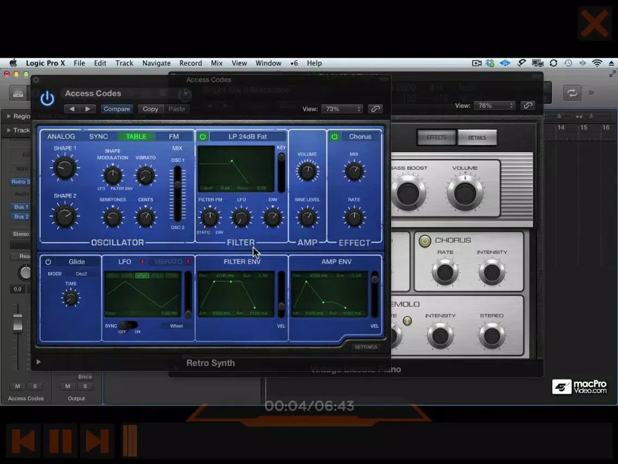Open the File menu
The height and width of the screenshot is (464, 618).
(x=79, y=63)
